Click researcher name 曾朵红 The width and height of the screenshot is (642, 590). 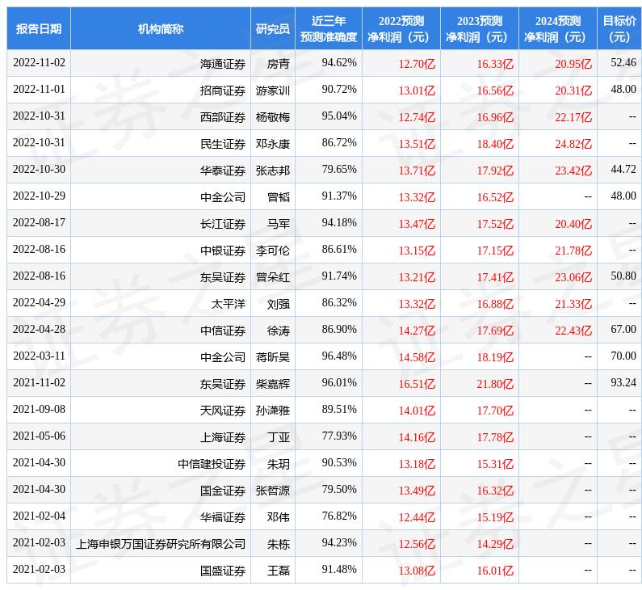[x=273, y=277]
